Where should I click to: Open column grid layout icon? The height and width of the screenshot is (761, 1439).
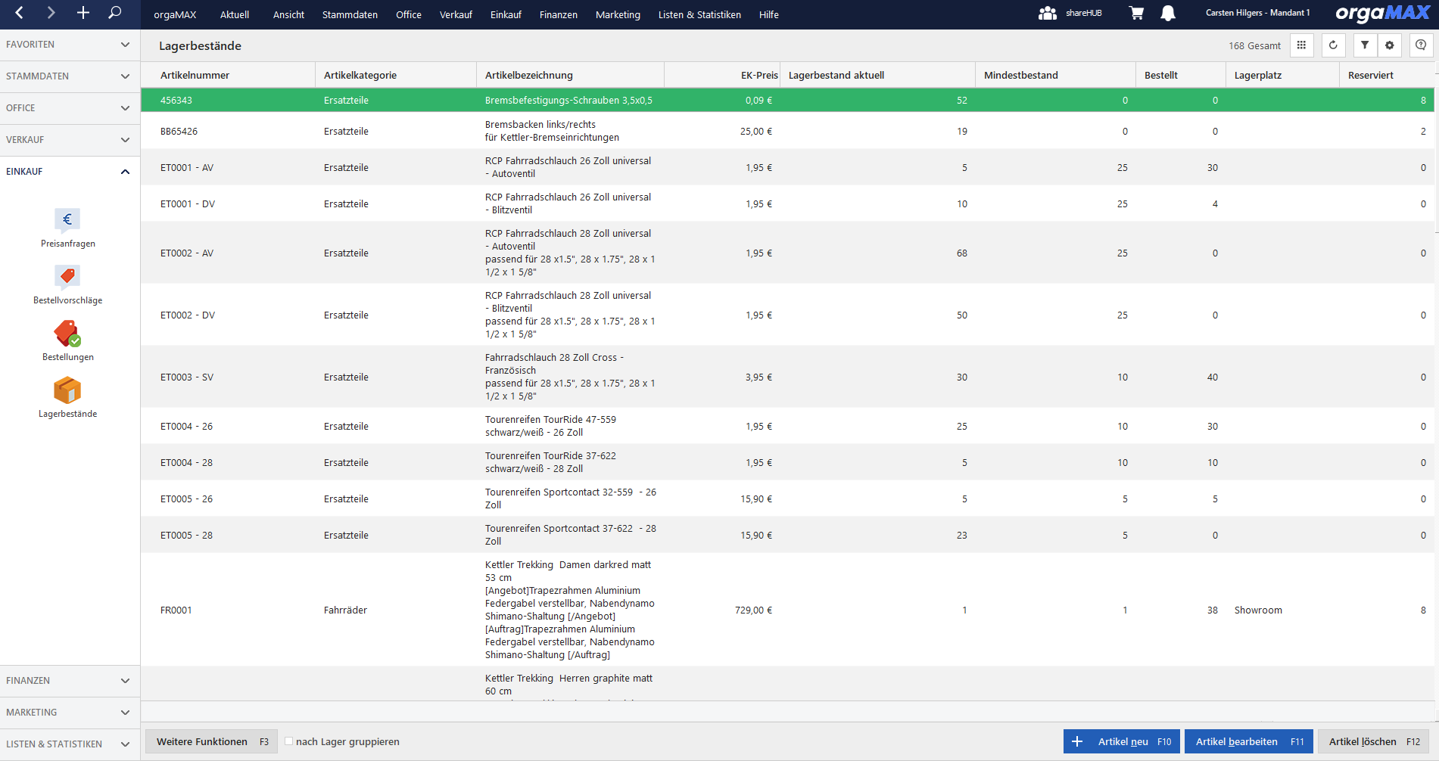tap(1301, 45)
